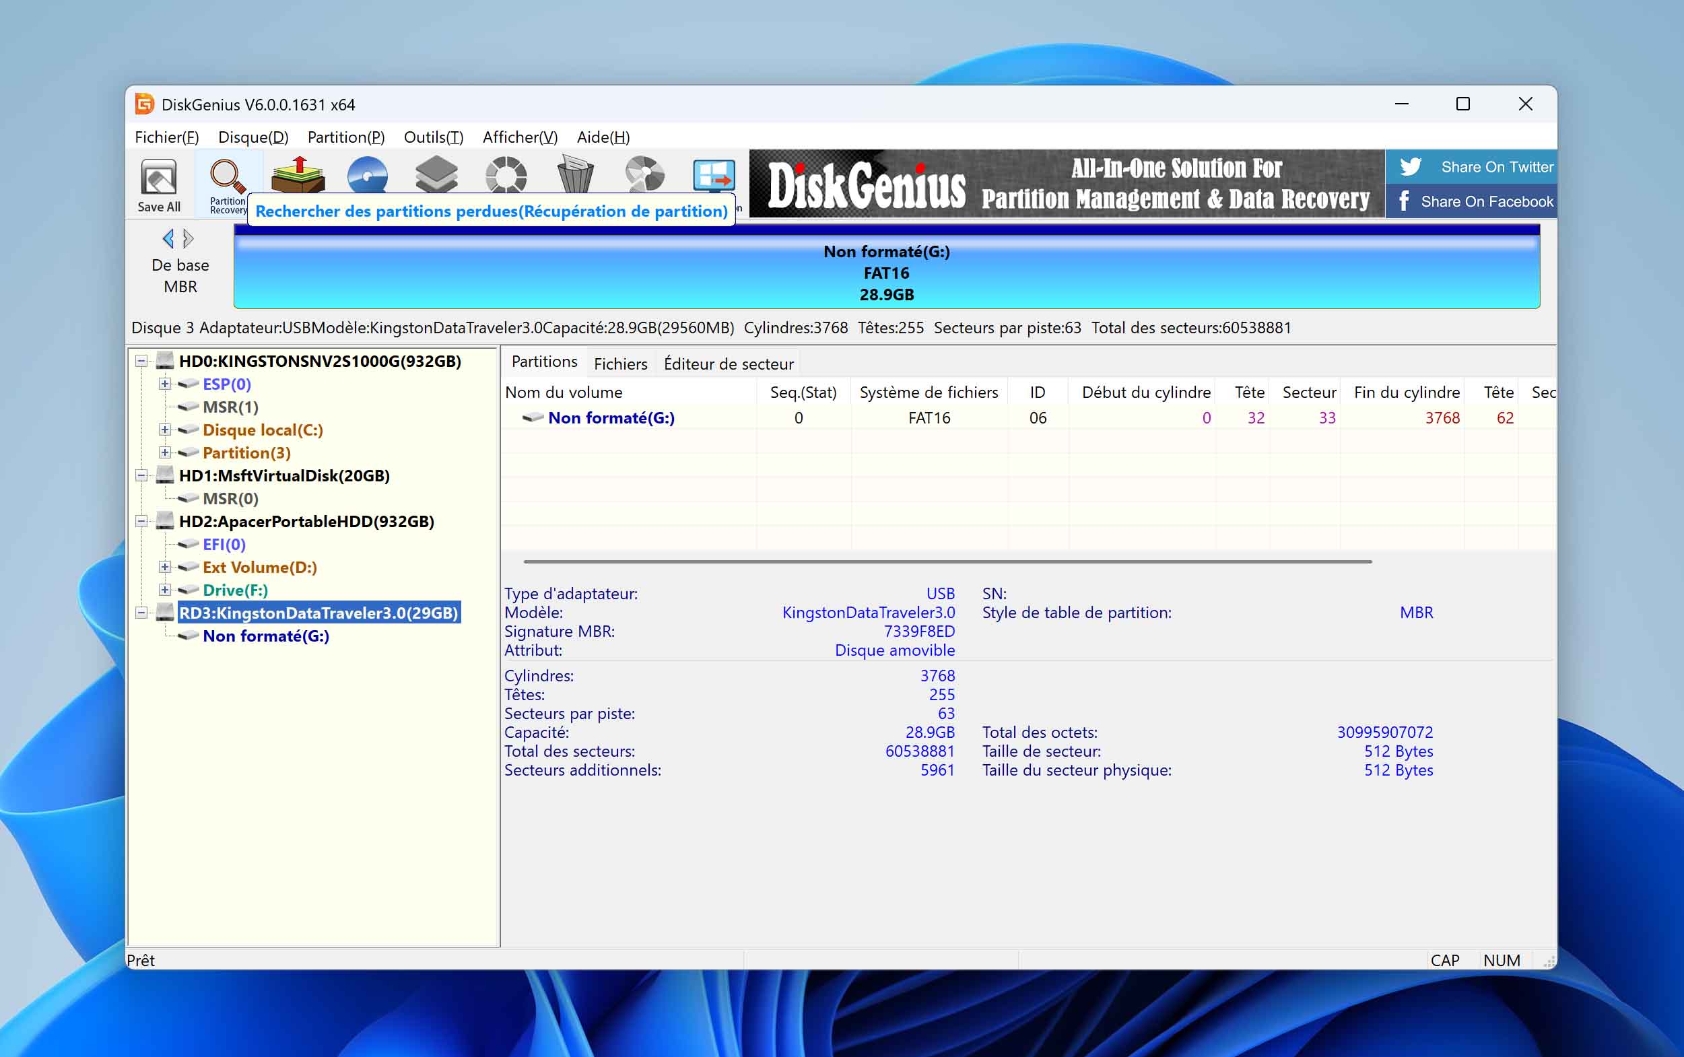Click the gray stacked layers toolbar icon
1684x1057 pixels.
436,174
